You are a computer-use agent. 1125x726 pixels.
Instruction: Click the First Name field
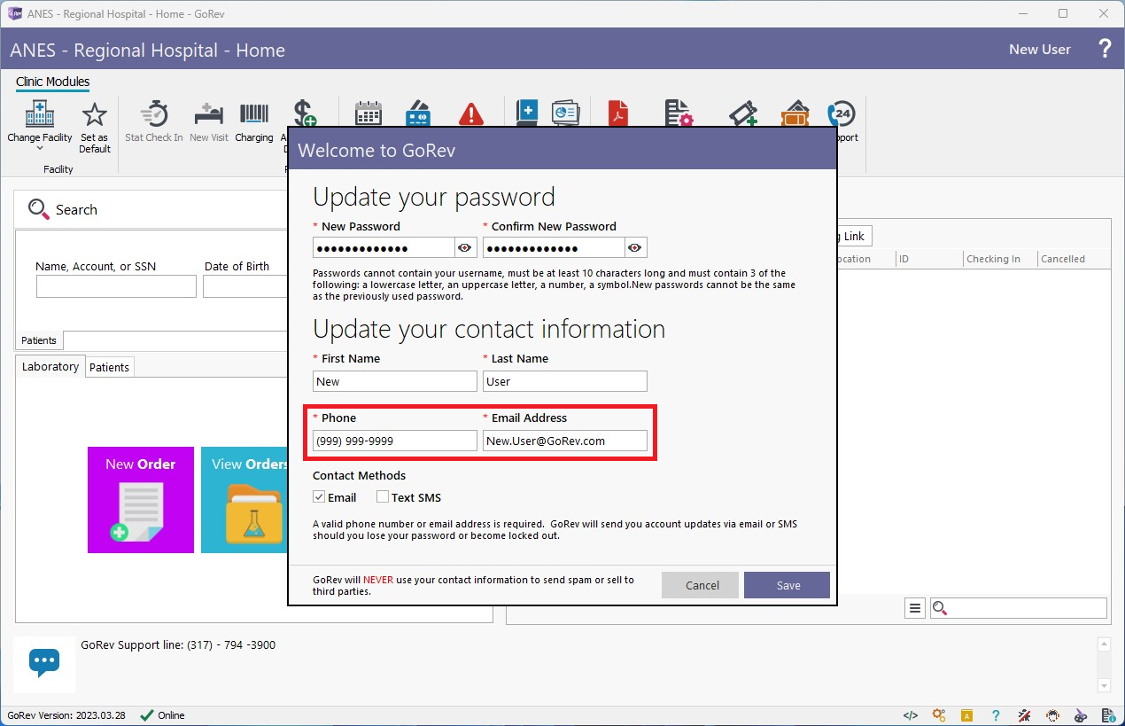click(x=395, y=381)
